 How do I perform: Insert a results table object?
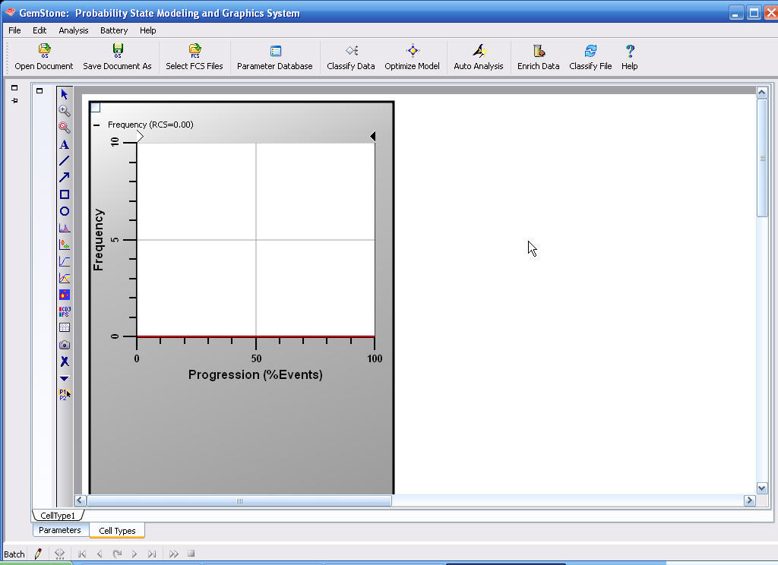[64, 327]
